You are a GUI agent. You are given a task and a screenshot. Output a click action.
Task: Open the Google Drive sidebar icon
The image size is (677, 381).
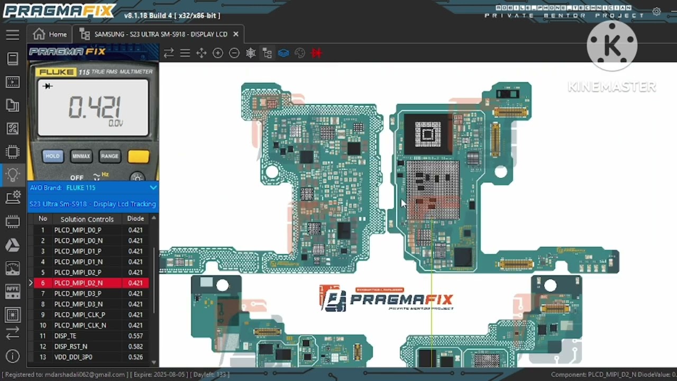(x=13, y=244)
